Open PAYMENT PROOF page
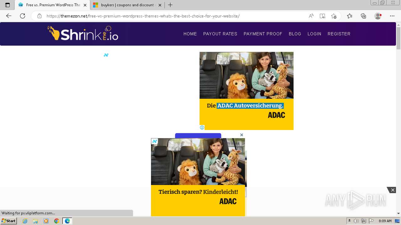The width and height of the screenshot is (401, 225). pyautogui.click(x=263, y=34)
